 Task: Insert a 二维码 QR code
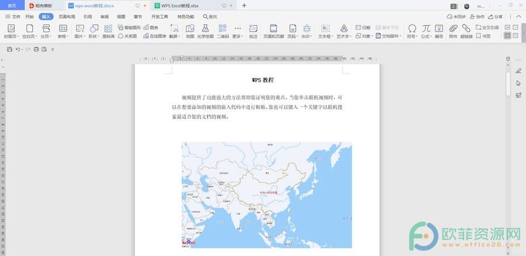223,31
